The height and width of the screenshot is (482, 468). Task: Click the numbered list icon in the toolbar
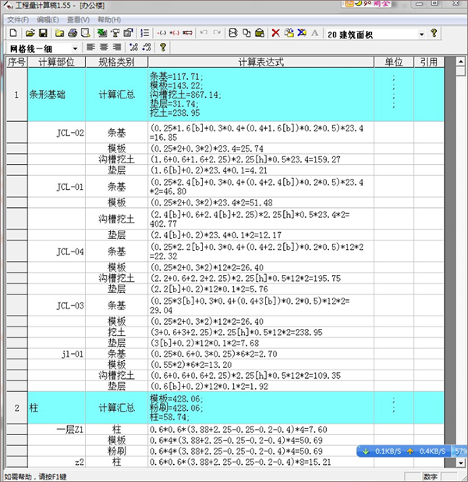(144, 33)
